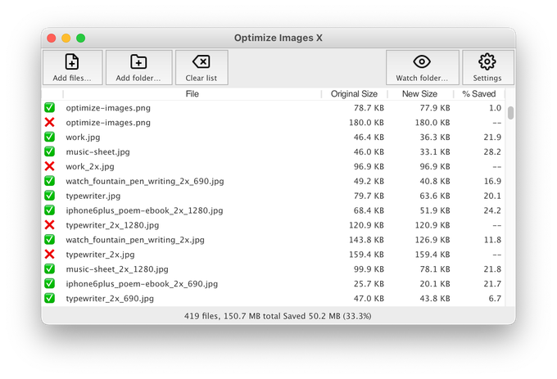The image size is (557, 379).
Task: Click red X beside work_2x.jpg
Action: (x=50, y=166)
